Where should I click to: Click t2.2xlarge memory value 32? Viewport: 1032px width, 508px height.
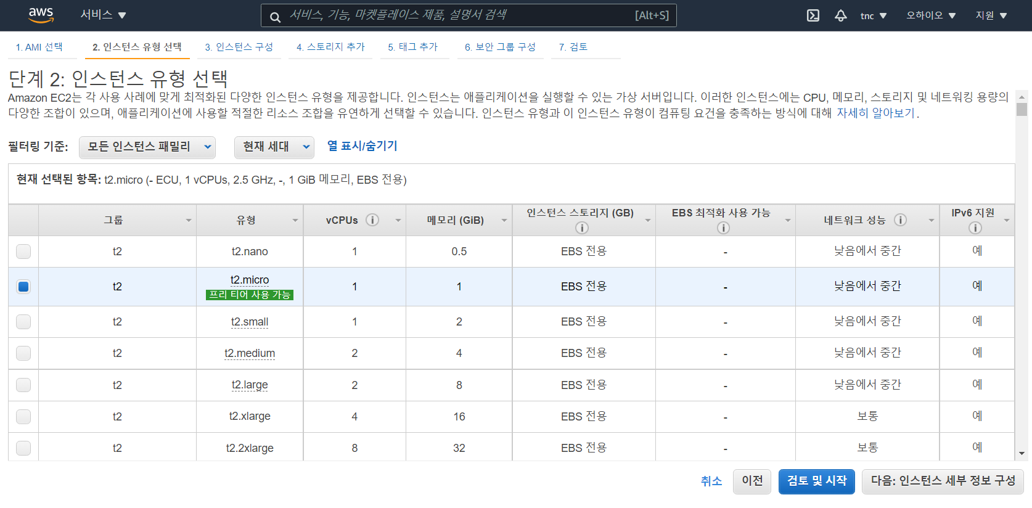459,448
